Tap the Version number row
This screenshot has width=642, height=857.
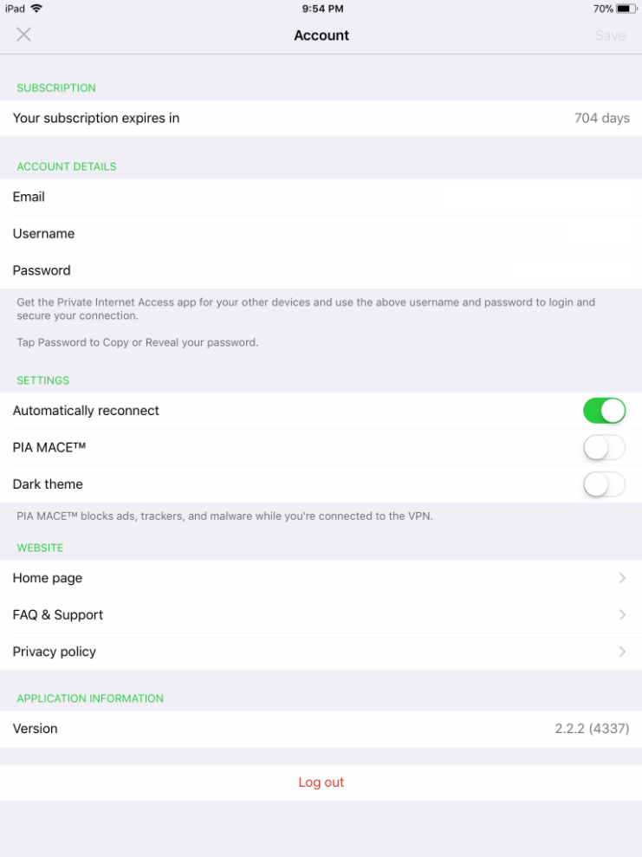pyautogui.click(x=321, y=729)
